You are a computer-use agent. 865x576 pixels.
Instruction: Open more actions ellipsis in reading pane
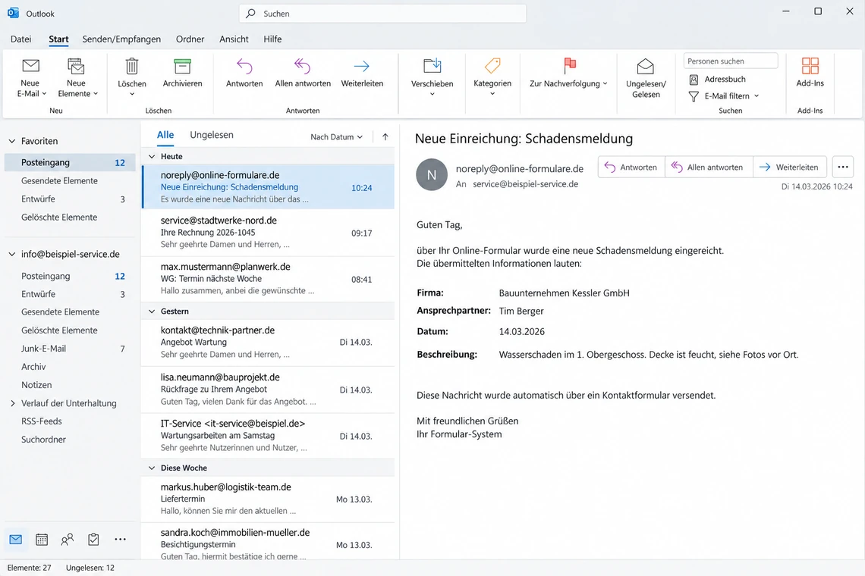click(x=842, y=167)
